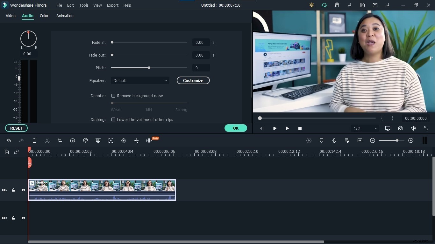Confirm audio settings with OK
The height and width of the screenshot is (244, 435).
tap(236, 128)
